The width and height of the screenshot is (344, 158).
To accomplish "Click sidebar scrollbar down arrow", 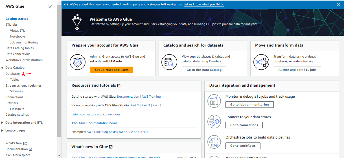I will 59,155.
